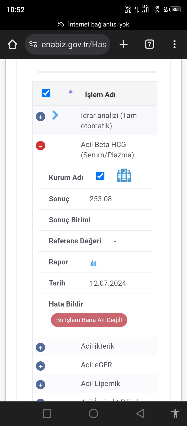Toggle the select-all checkbox in table header
Screen dimensions: 187x426
(46, 93)
